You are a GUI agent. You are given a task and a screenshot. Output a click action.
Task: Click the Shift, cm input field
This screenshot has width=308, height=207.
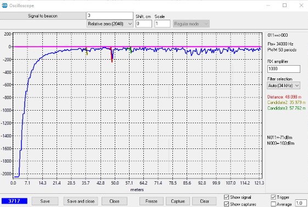144,24
